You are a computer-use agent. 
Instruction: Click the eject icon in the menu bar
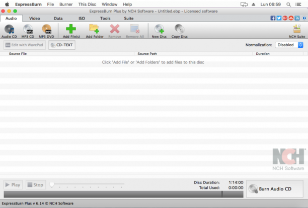pos(253,5)
